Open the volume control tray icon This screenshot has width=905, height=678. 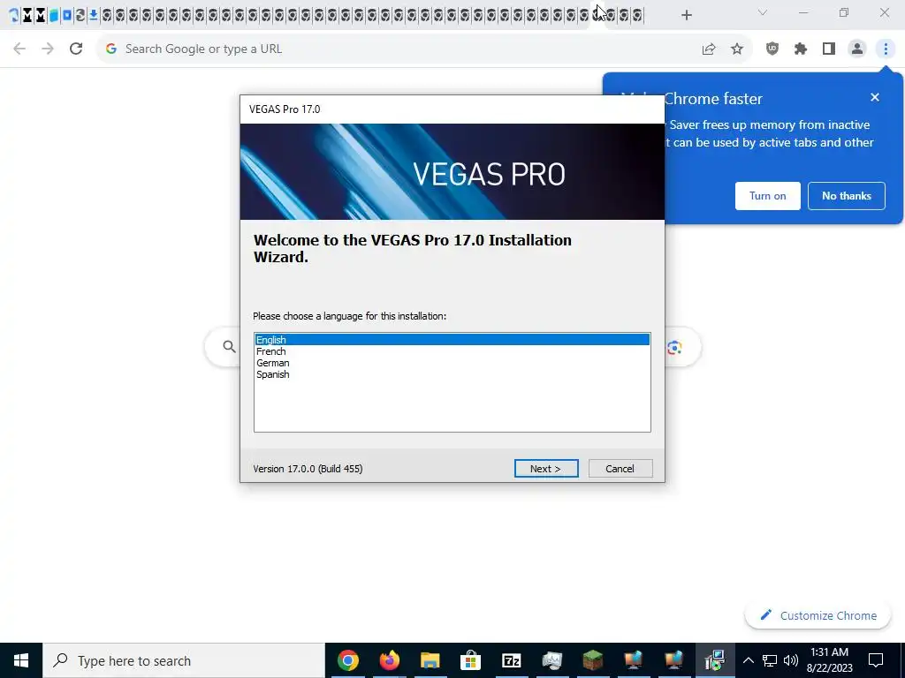(x=791, y=660)
